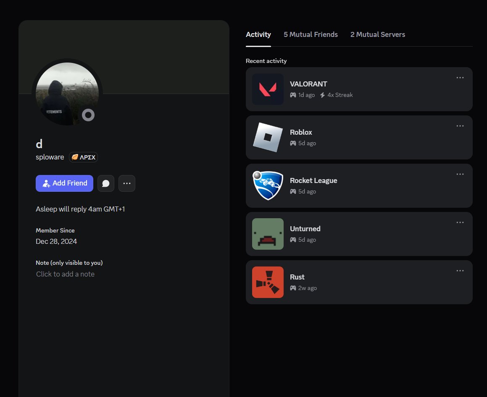Click the offline status indicator on avatar

coord(88,115)
